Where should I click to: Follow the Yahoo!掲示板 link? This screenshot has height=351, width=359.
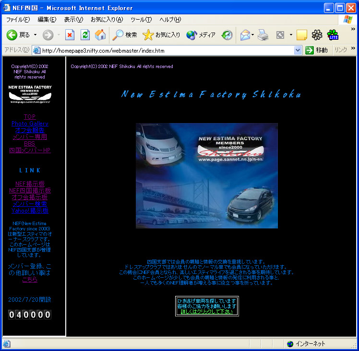[x=30, y=211]
